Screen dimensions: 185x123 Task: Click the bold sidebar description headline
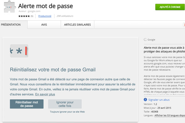pos(164,50)
